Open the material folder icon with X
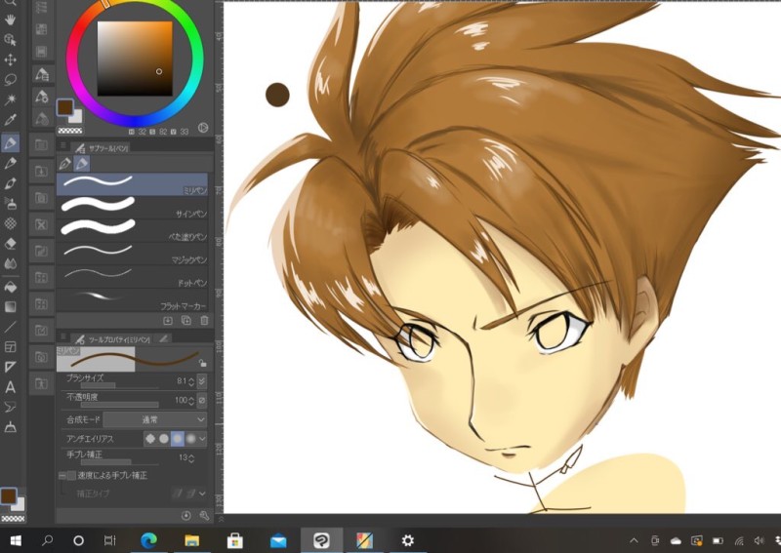This screenshot has height=553, width=781. 41,224
